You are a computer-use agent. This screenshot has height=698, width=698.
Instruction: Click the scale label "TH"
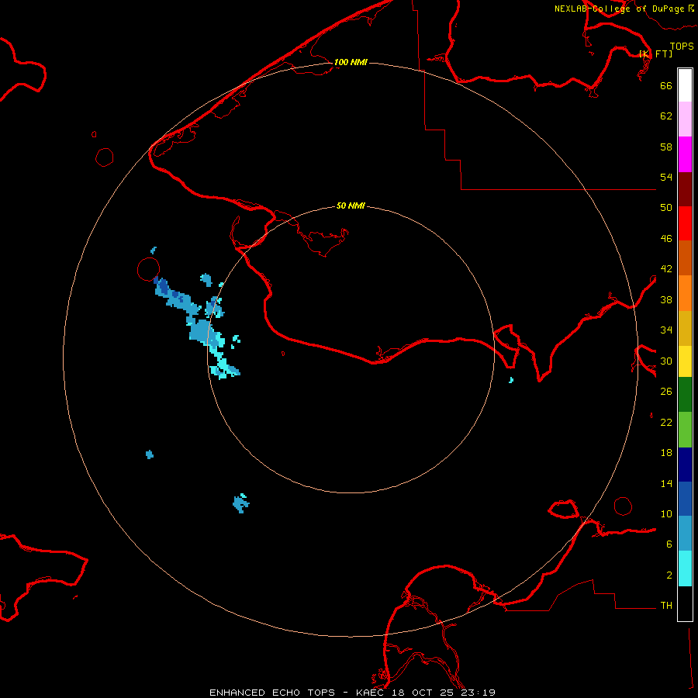tap(666, 606)
